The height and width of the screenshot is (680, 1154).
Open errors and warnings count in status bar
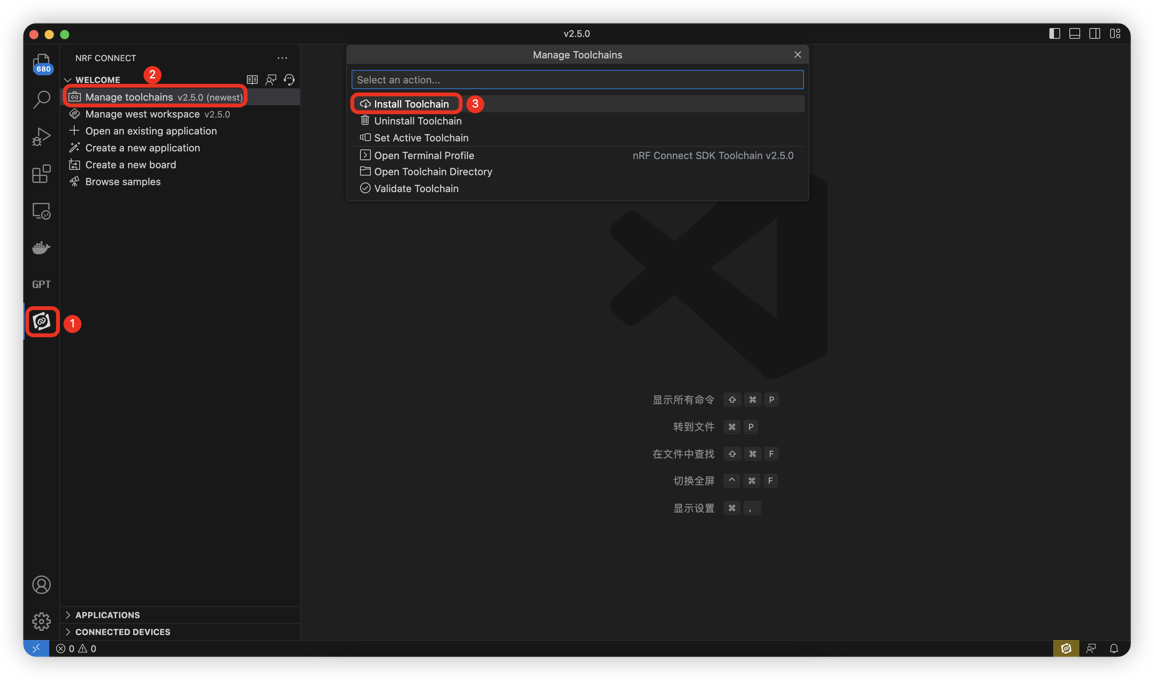pos(76,648)
